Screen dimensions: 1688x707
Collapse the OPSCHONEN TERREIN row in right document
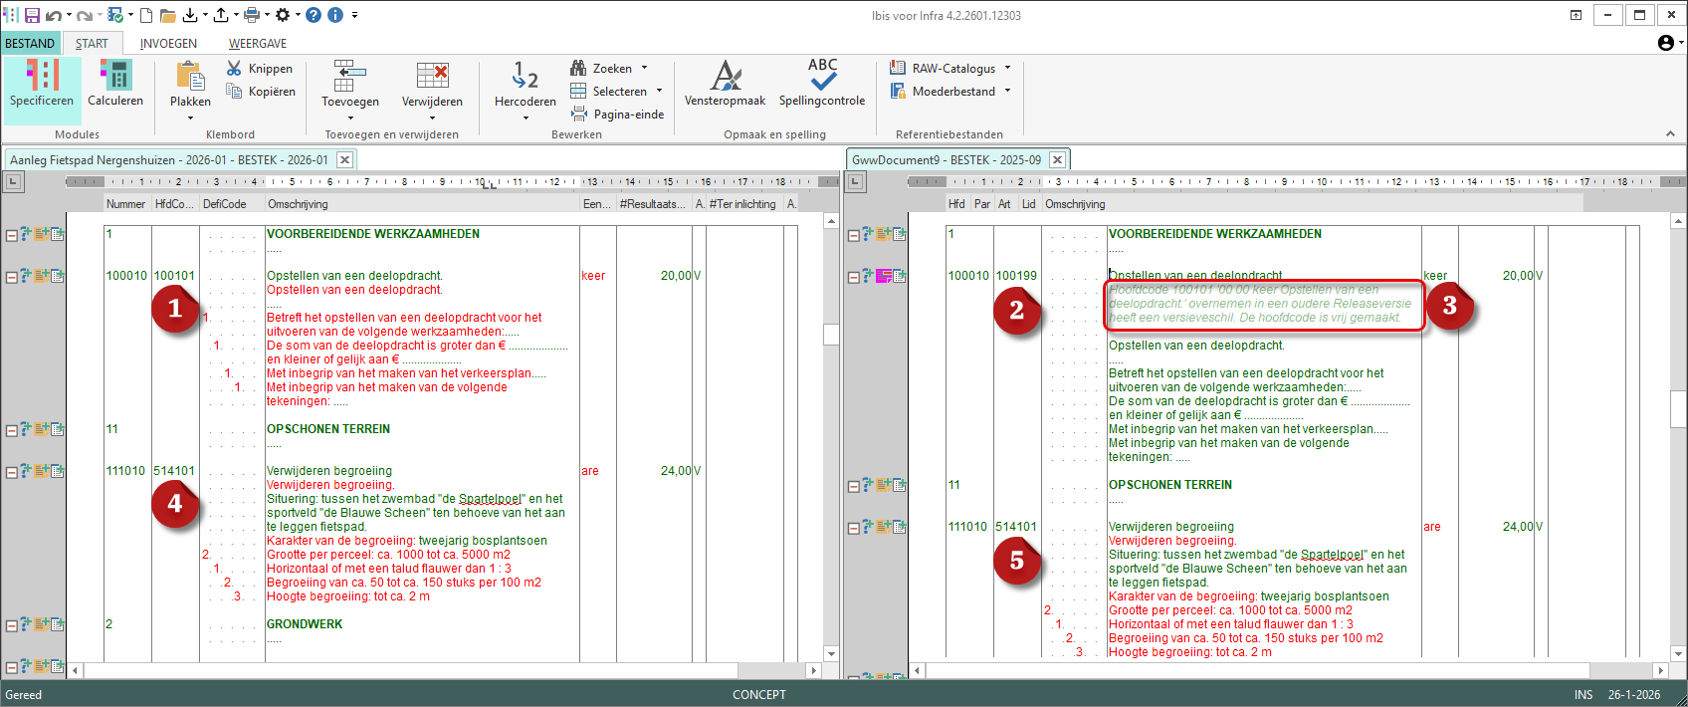coord(853,487)
